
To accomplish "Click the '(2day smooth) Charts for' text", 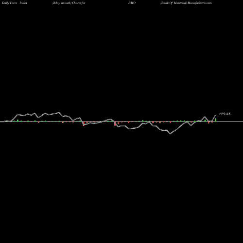I will tap(69, 3).
